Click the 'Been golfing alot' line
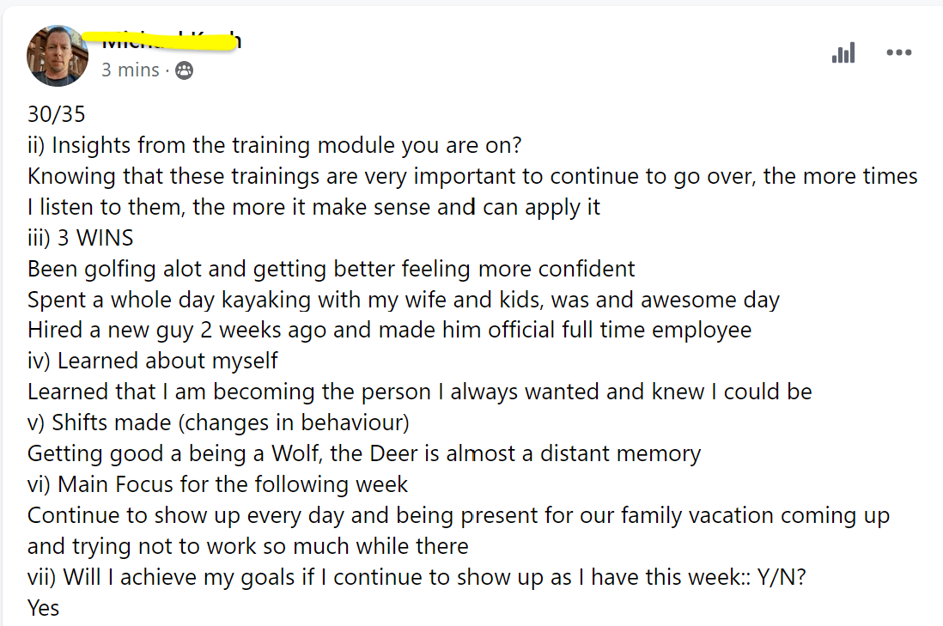Screen dimensions: 943x626 (x=332, y=269)
